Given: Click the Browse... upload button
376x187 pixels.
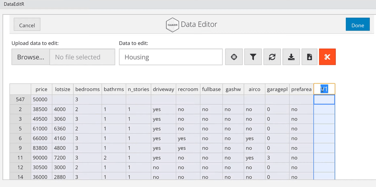Looking at the screenshot, I should [31, 57].
